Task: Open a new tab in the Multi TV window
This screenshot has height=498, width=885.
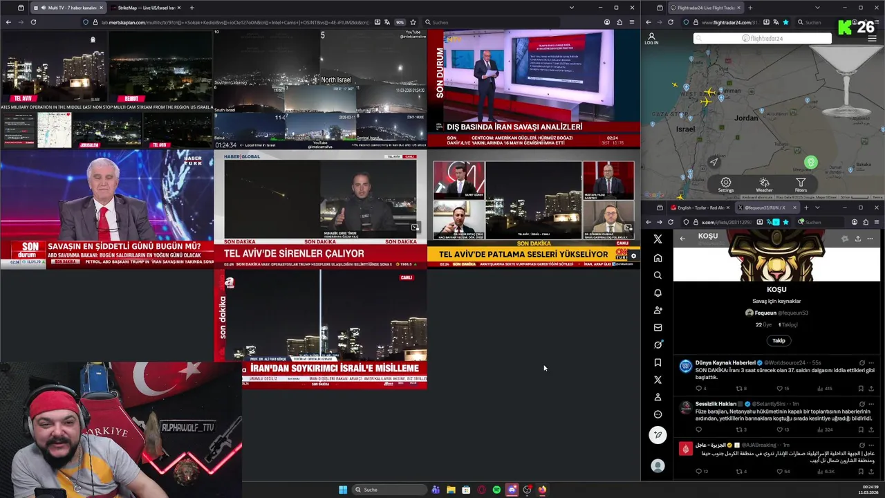Action: point(192,8)
